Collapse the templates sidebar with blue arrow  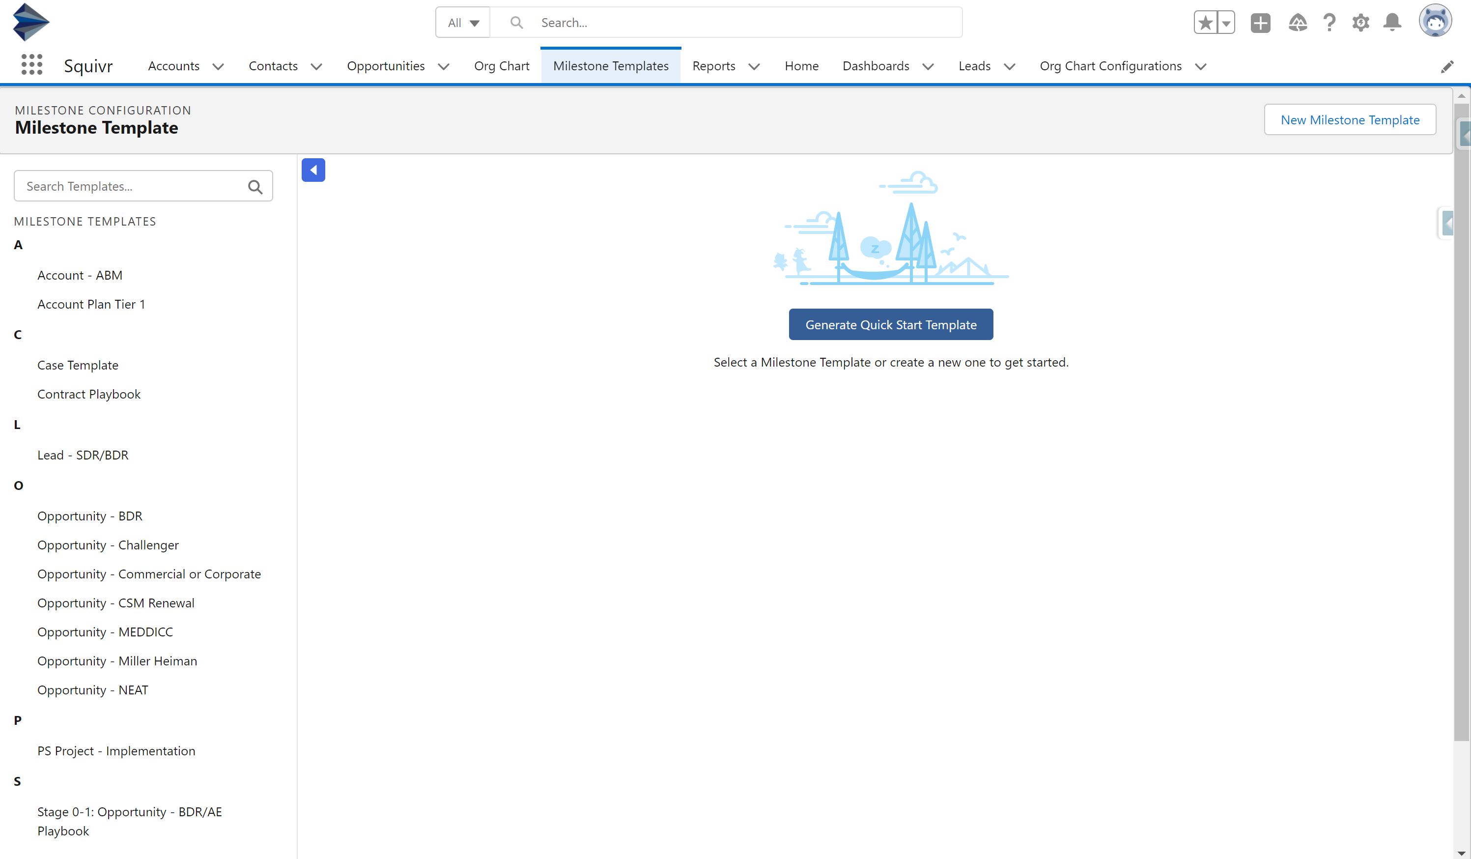[x=313, y=170]
